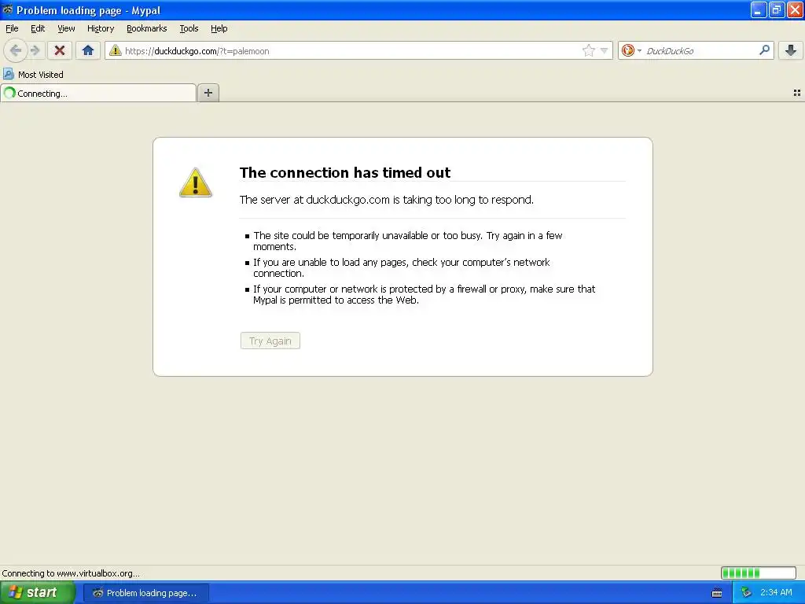Click the bullet about the site being temporarily unavailable
The height and width of the screenshot is (604, 805).
tap(408, 241)
